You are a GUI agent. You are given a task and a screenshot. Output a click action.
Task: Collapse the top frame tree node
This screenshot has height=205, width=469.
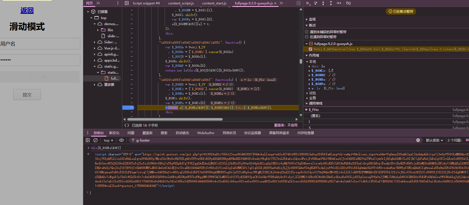point(91,18)
